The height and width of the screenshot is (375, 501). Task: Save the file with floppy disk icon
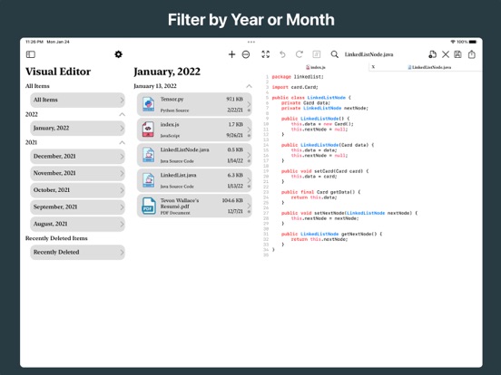457,54
